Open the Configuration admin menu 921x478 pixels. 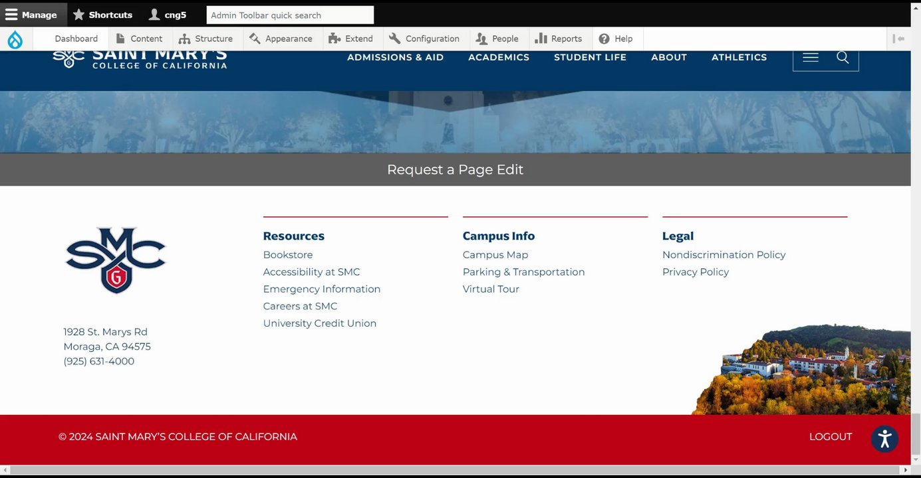coord(424,39)
